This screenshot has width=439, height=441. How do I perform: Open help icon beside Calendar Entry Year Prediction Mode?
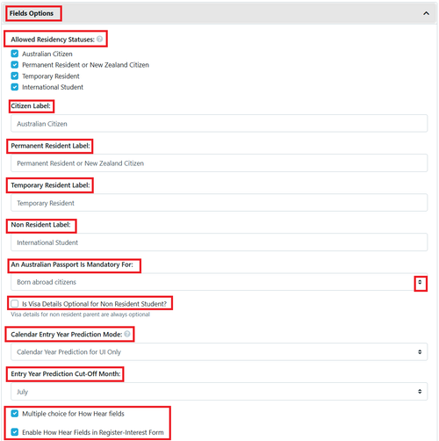[127, 334]
